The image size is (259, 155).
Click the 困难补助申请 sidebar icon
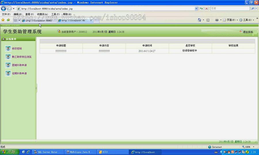(x=8, y=65)
